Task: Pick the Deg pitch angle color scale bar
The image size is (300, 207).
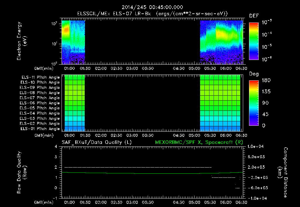Action: [254, 103]
